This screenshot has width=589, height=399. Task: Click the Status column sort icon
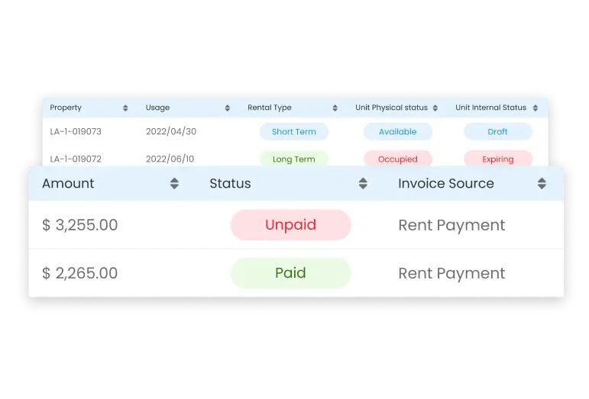coord(363,184)
